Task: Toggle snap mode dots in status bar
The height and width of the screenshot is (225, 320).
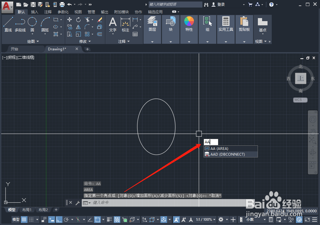Action: click(31, 220)
